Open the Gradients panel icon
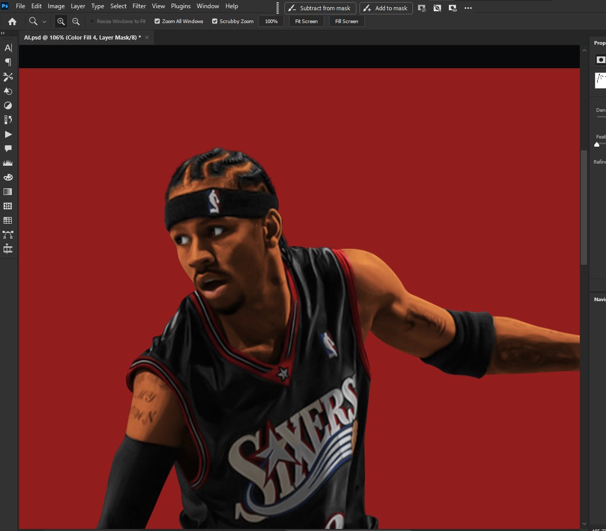The image size is (606, 531). [x=8, y=191]
